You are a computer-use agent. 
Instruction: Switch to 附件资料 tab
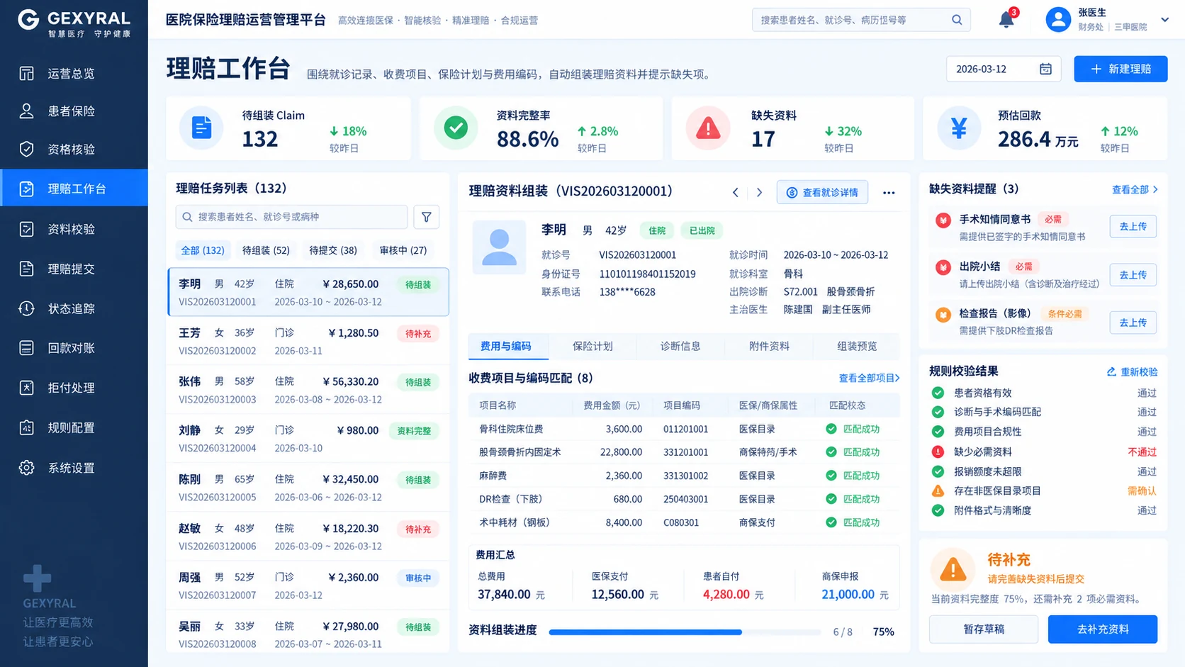(769, 346)
